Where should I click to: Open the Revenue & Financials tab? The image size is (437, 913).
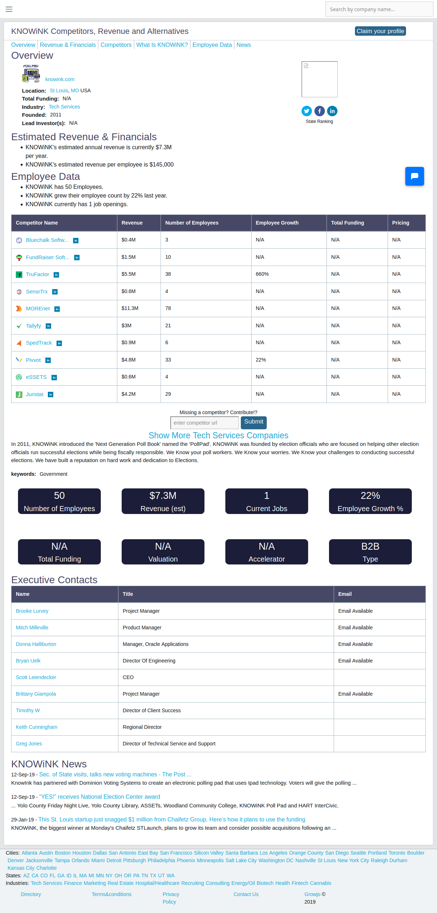pyautogui.click(x=68, y=45)
